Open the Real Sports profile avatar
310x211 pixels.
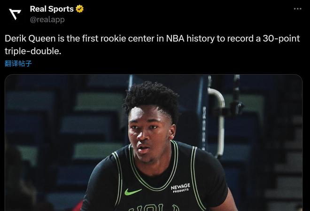(x=15, y=14)
